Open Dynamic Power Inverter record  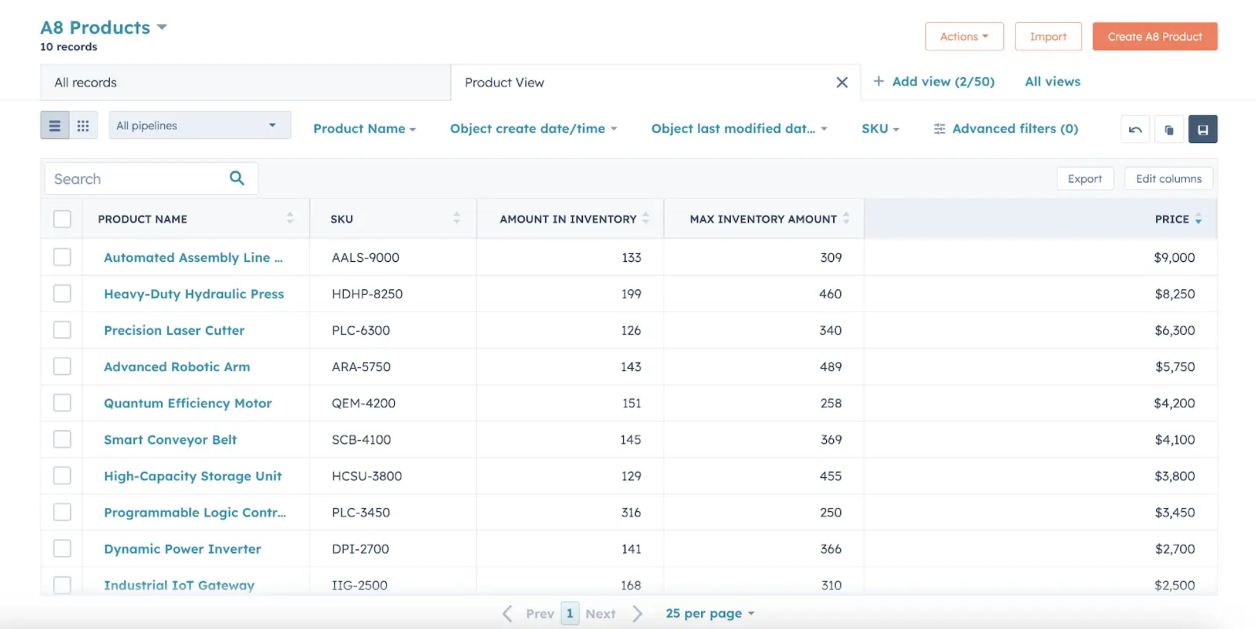tap(182, 548)
